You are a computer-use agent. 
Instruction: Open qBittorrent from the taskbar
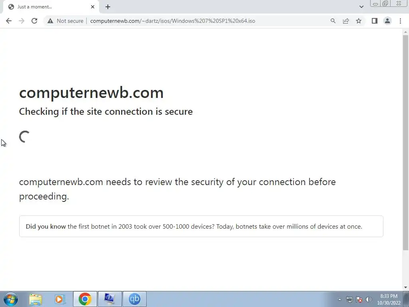(x=134, y=299)
